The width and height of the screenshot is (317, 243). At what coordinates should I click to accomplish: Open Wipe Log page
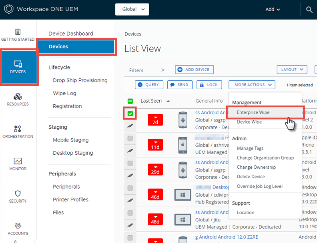click(64, 93)
